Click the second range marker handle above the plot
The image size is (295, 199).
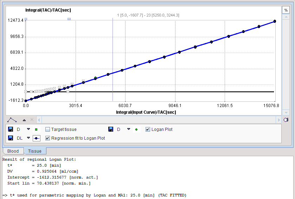[x=69, y=19]
